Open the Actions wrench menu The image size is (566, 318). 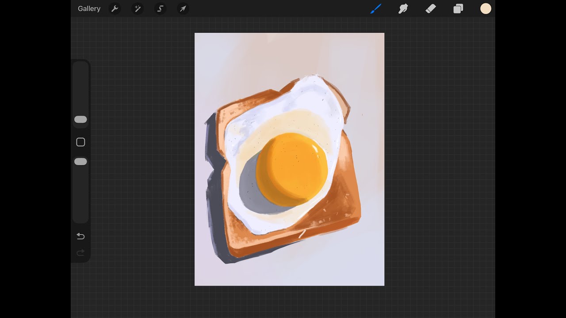click(x=115, y=9)
